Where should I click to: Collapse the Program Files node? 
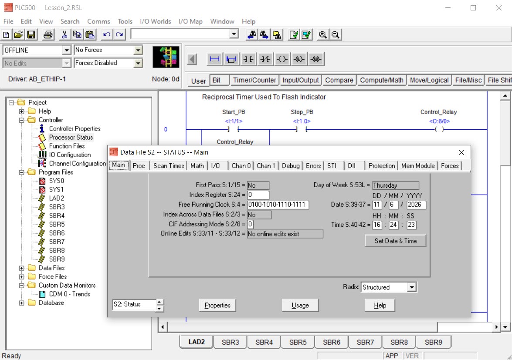[x=21, y=172]
